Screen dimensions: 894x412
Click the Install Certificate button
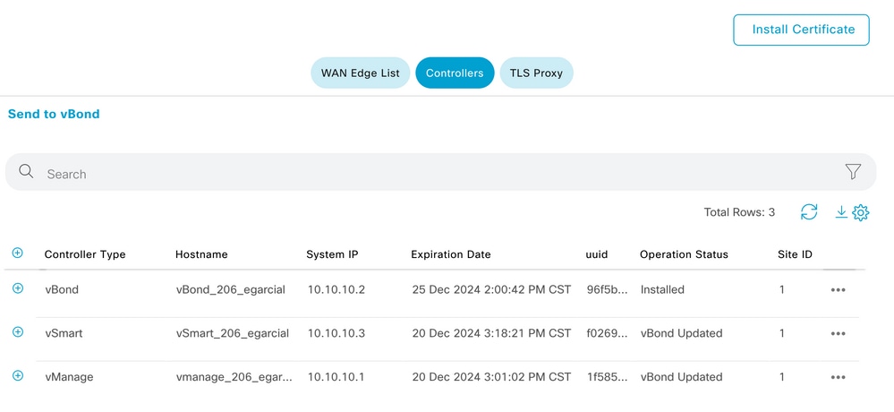[x=801, y=30]
